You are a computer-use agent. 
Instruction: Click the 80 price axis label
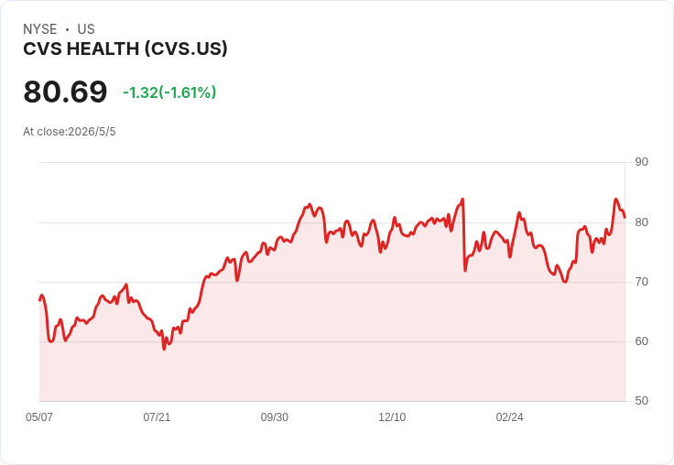coord(641,222)
